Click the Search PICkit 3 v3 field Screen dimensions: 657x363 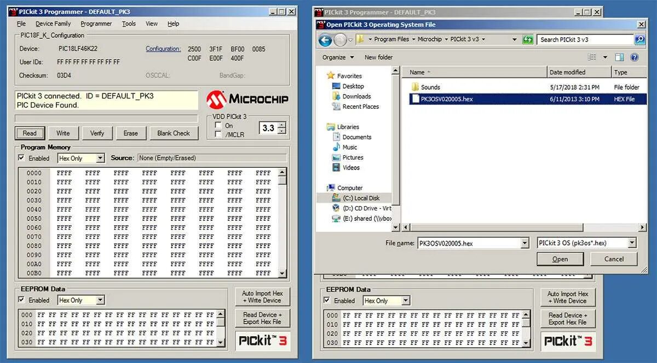pyautogui.click(x=586, y=39)
